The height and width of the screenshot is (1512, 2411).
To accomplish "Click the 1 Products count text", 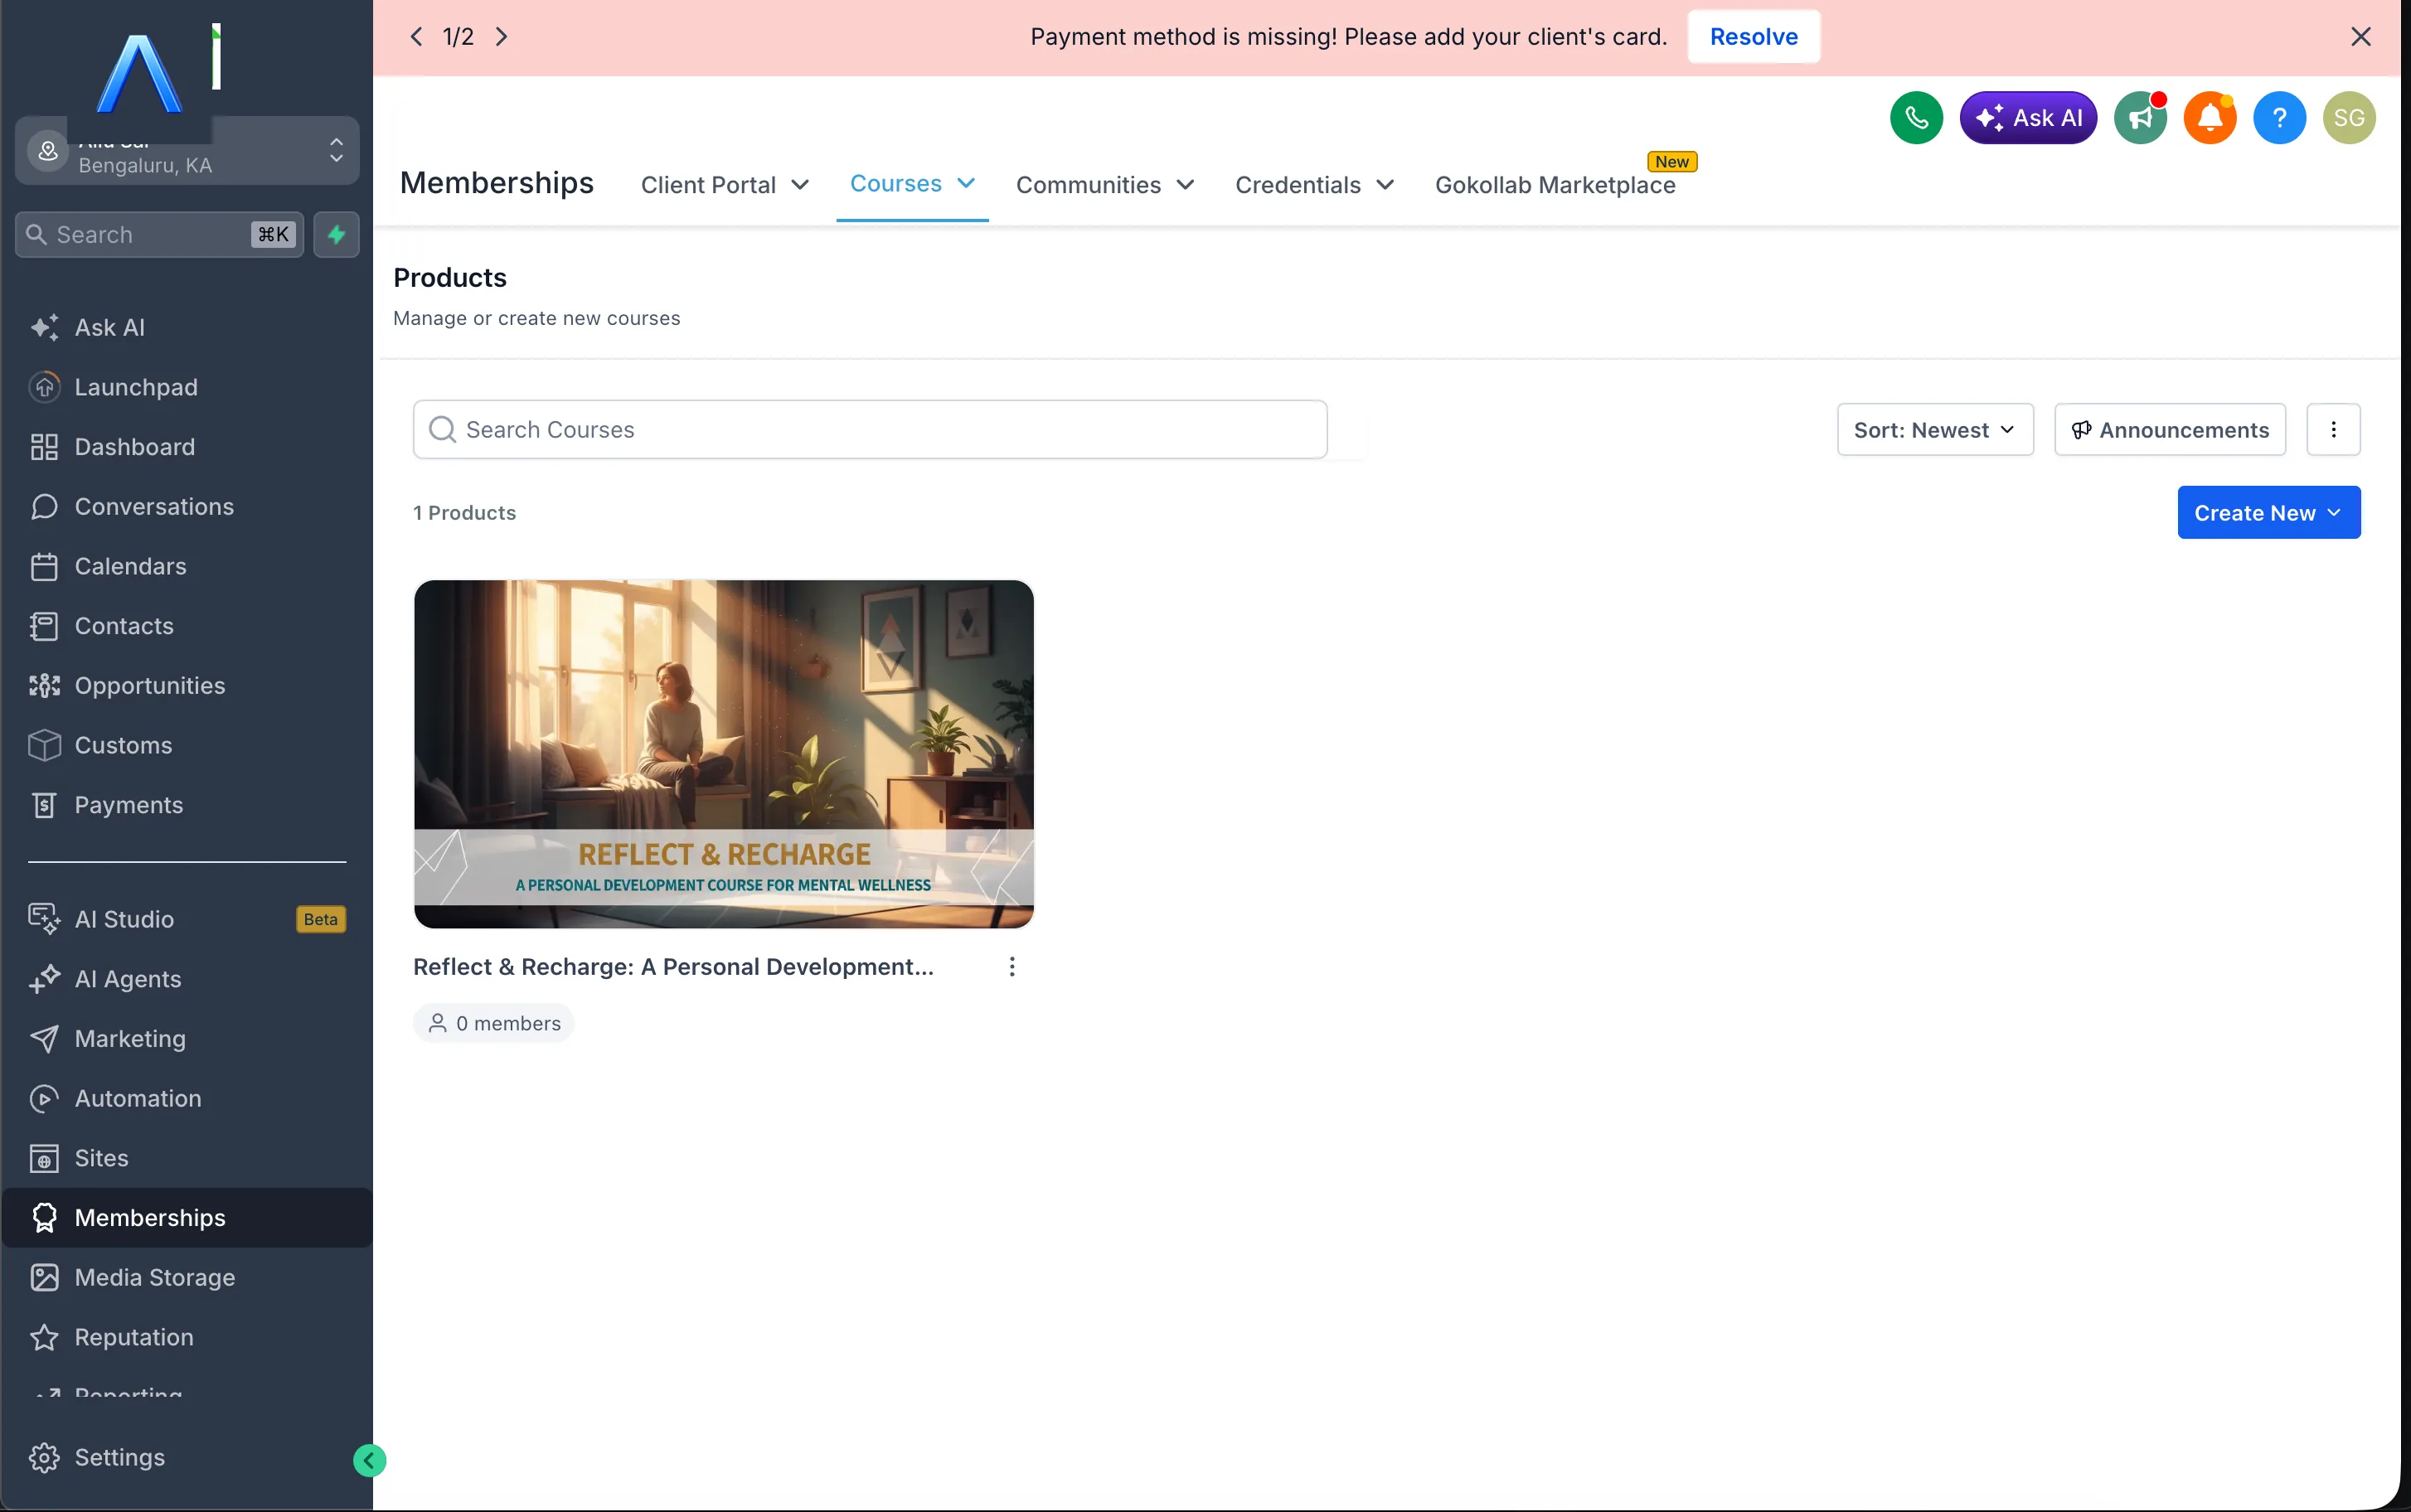I will pyautogui.click(x=464, y=513).
